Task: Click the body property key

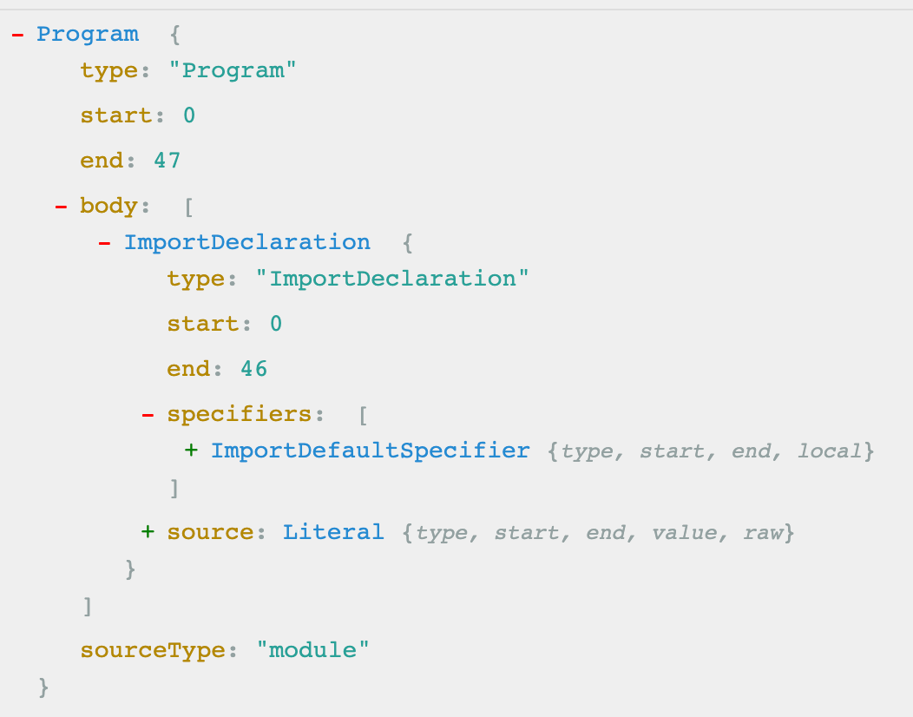Action: pyautogui.click(x=108, y=207)
